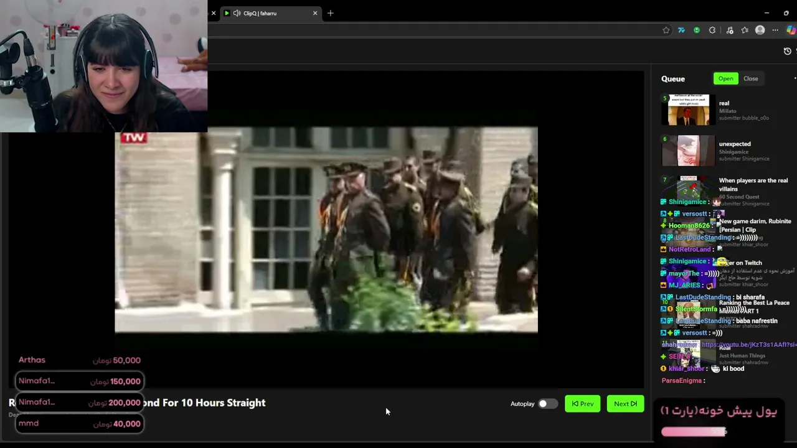This screenshot has height=448, width=797.
Task: Select the queued clip thumbnail titled 'real'
Action: tap(688, 110)
